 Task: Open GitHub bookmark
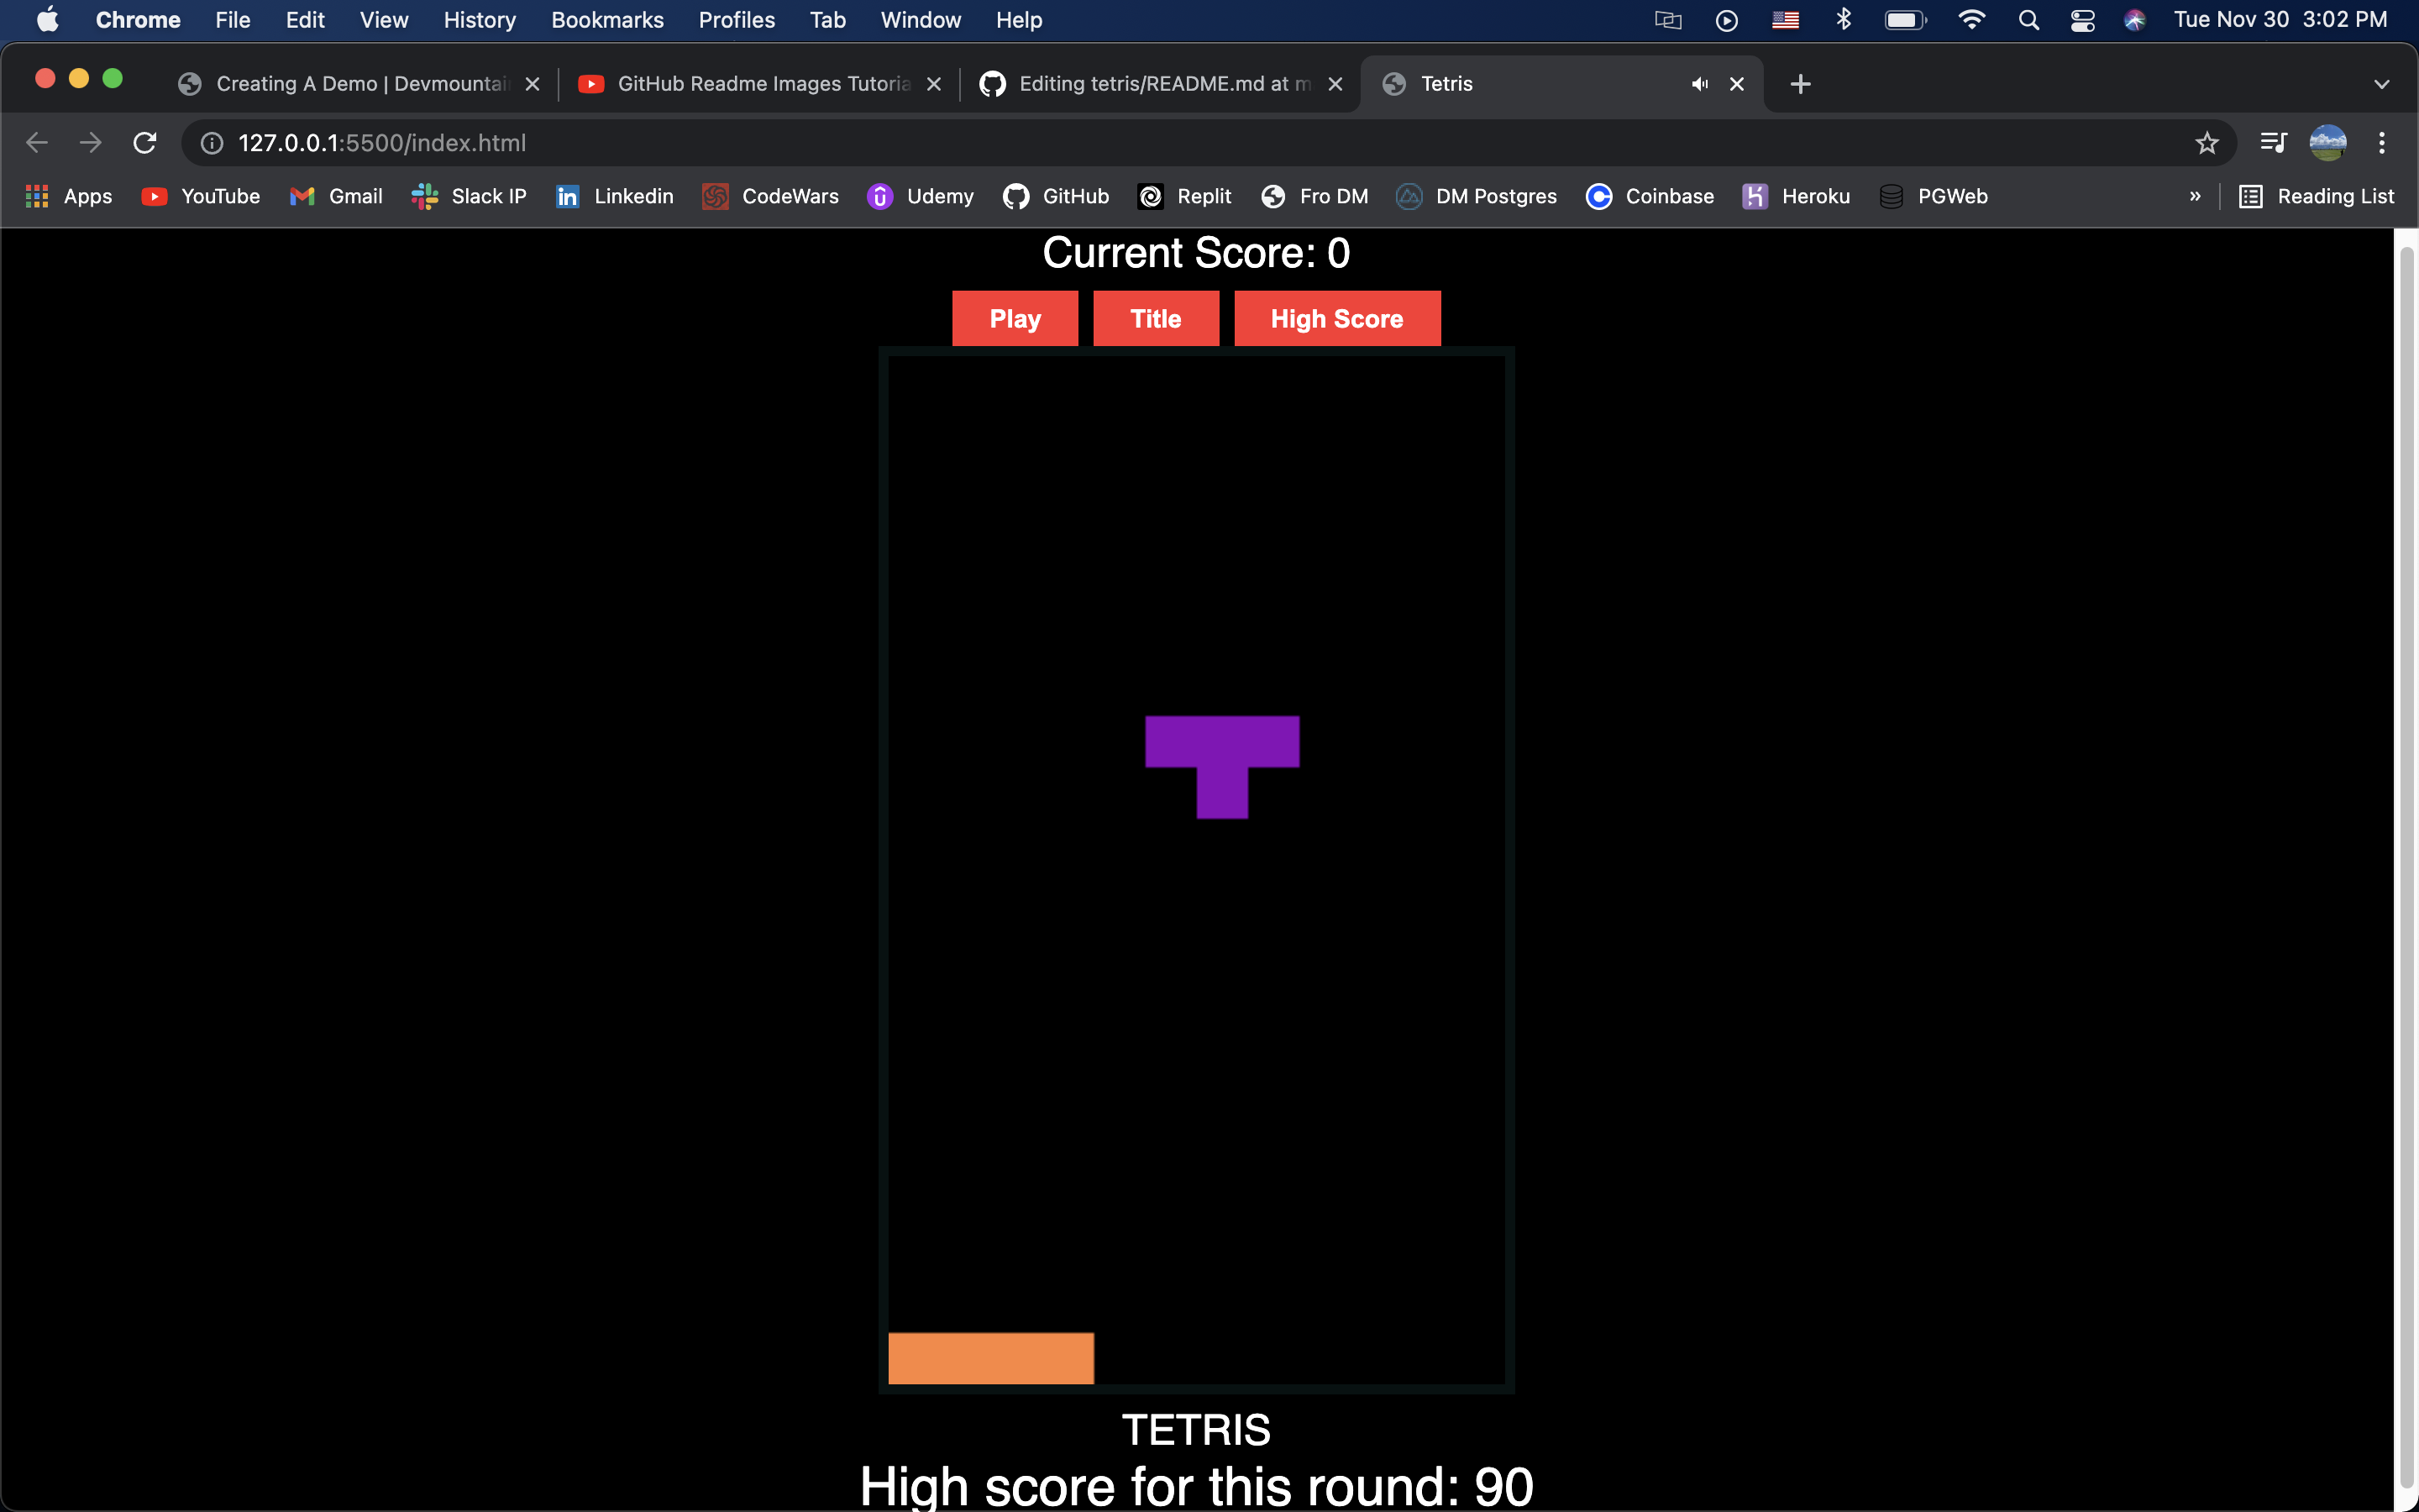[x=1056, y=196]
